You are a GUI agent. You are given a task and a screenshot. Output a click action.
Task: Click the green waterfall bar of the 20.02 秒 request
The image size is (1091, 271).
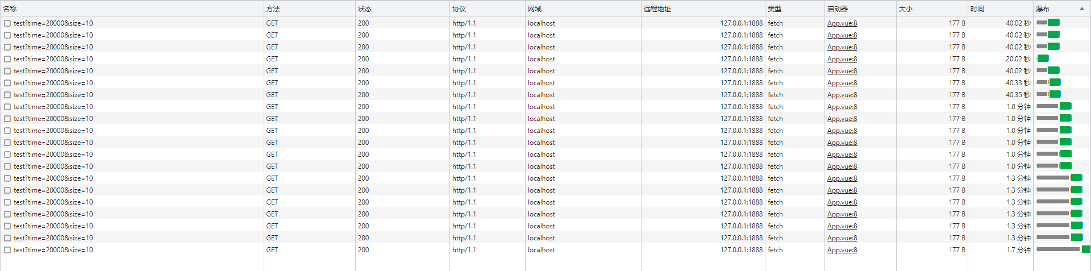1043,59
